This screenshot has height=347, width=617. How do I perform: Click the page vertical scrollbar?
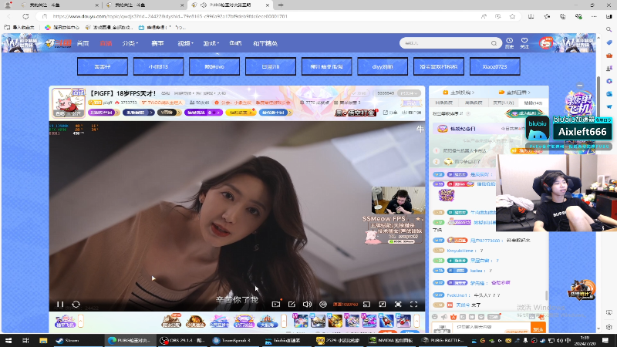[598, 99]
